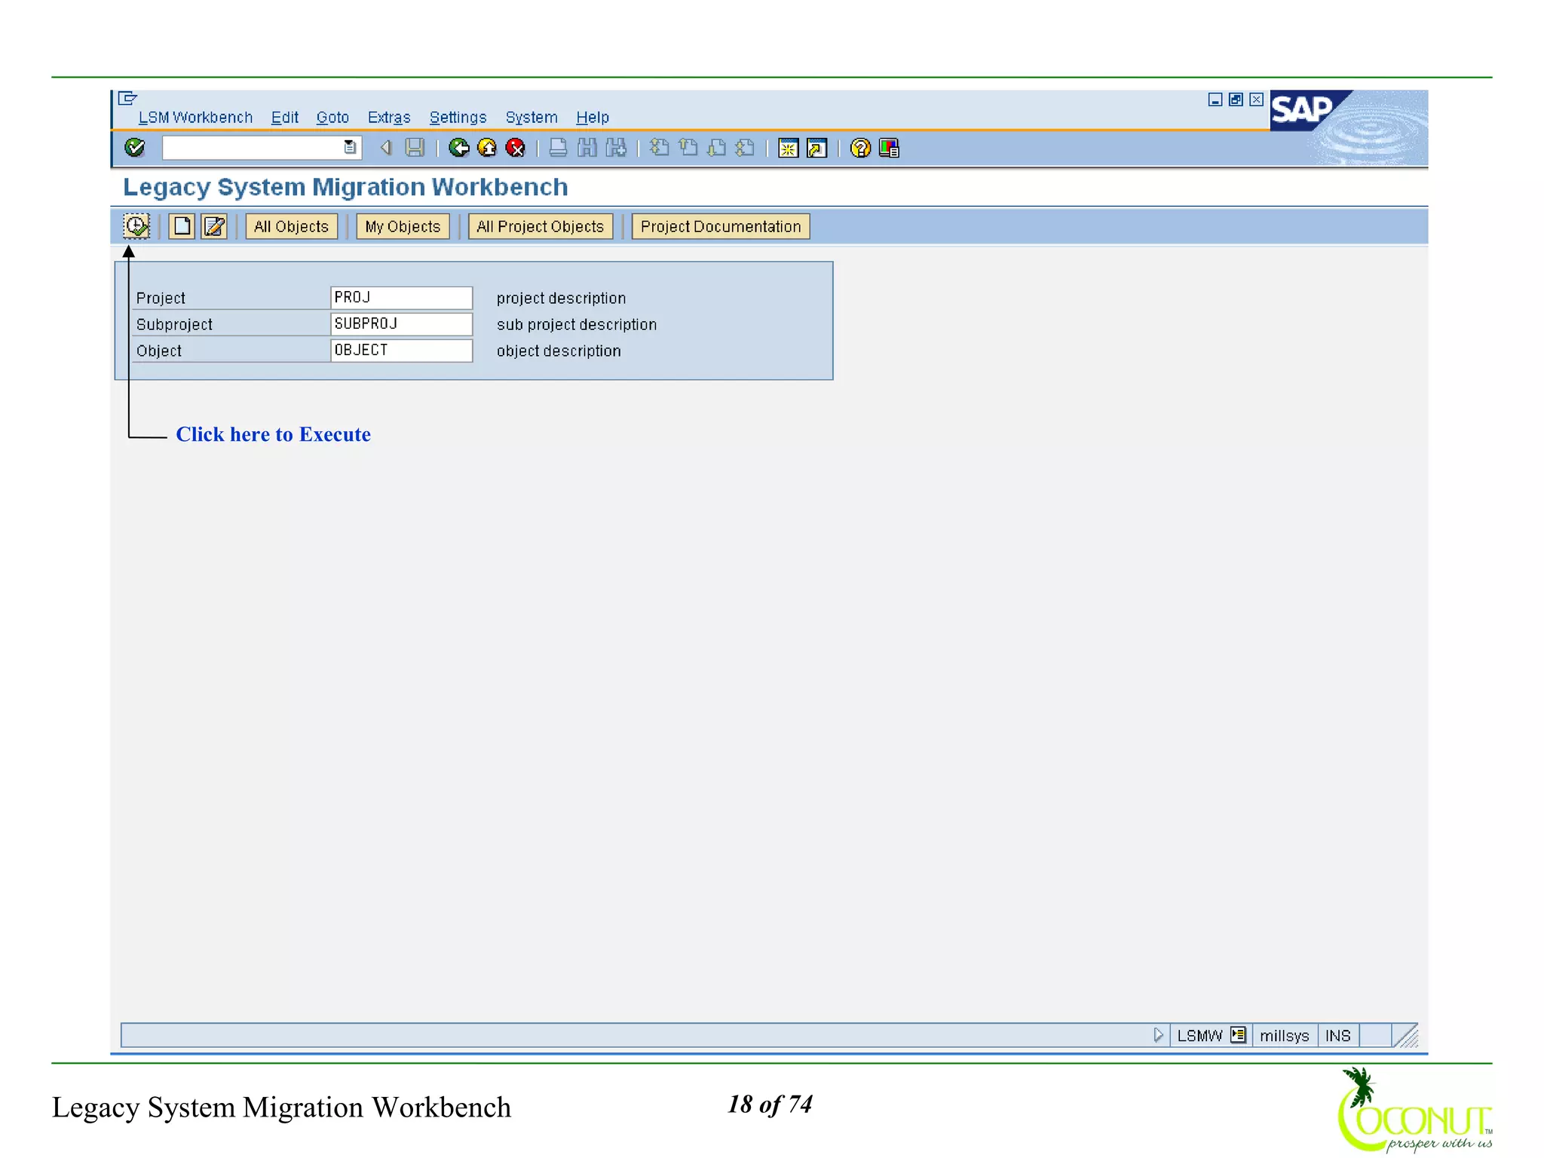This screenshot has width=1544, height=1158.
Task: Click the Create New Session icon
Action: pyautogui.click(x=788, y=148)
